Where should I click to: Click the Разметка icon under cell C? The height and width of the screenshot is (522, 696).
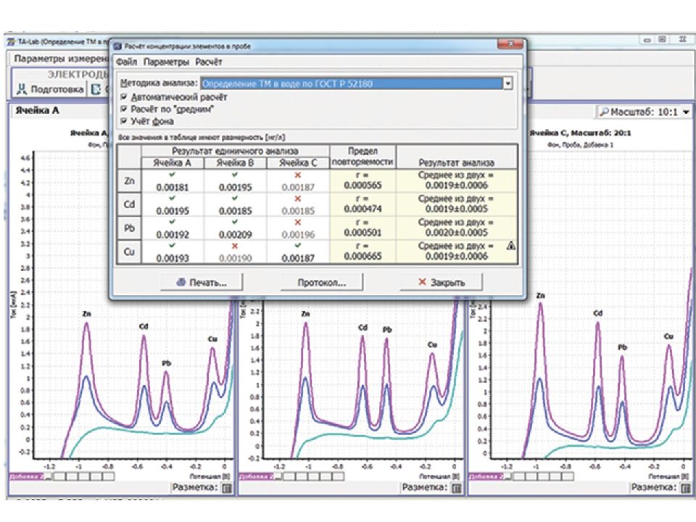(686, 489)
